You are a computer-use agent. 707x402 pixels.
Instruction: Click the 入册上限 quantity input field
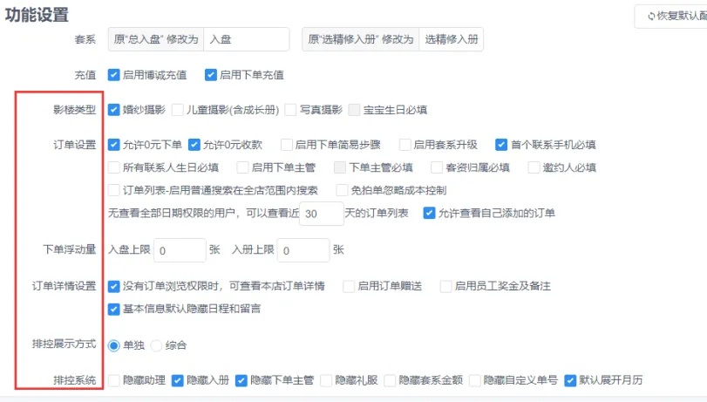pos(303,250)
